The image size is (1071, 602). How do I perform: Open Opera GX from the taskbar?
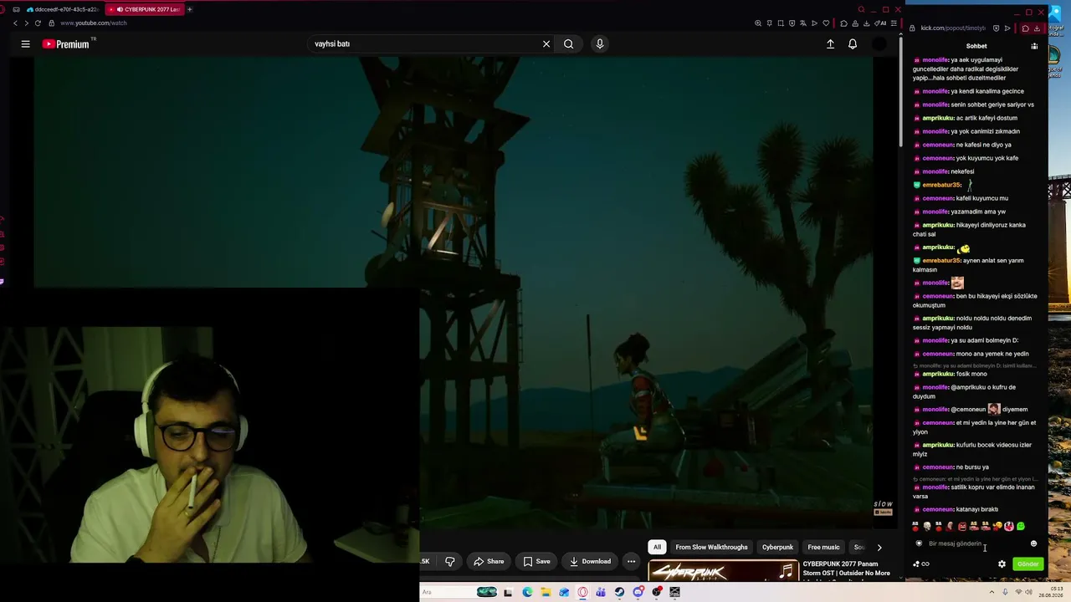pos(582,592)
